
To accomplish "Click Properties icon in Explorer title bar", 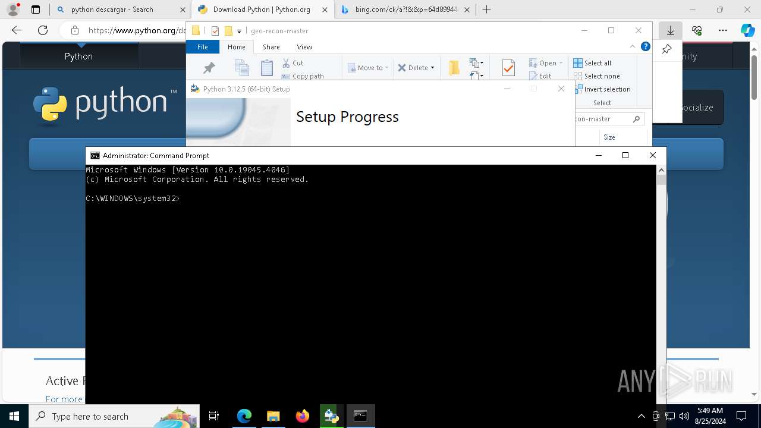I will [x=215, y=31].
